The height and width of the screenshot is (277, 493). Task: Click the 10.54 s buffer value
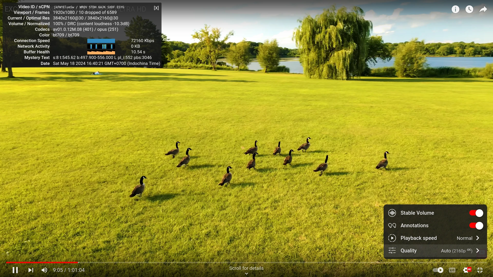138,52
